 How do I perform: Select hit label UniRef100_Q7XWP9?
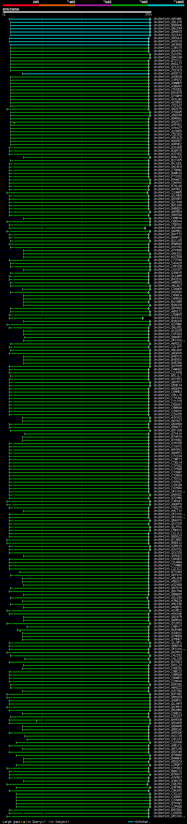pos(168,96)
